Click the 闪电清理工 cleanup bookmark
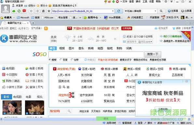 point(135,18)
